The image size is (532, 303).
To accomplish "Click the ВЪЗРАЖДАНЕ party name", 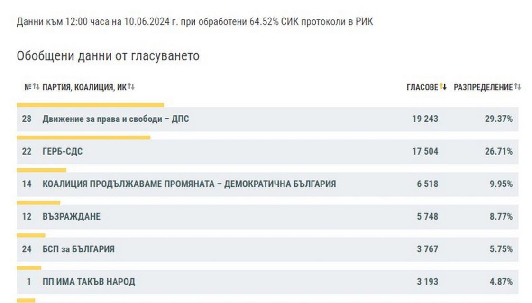I will (x=72, y=217).
